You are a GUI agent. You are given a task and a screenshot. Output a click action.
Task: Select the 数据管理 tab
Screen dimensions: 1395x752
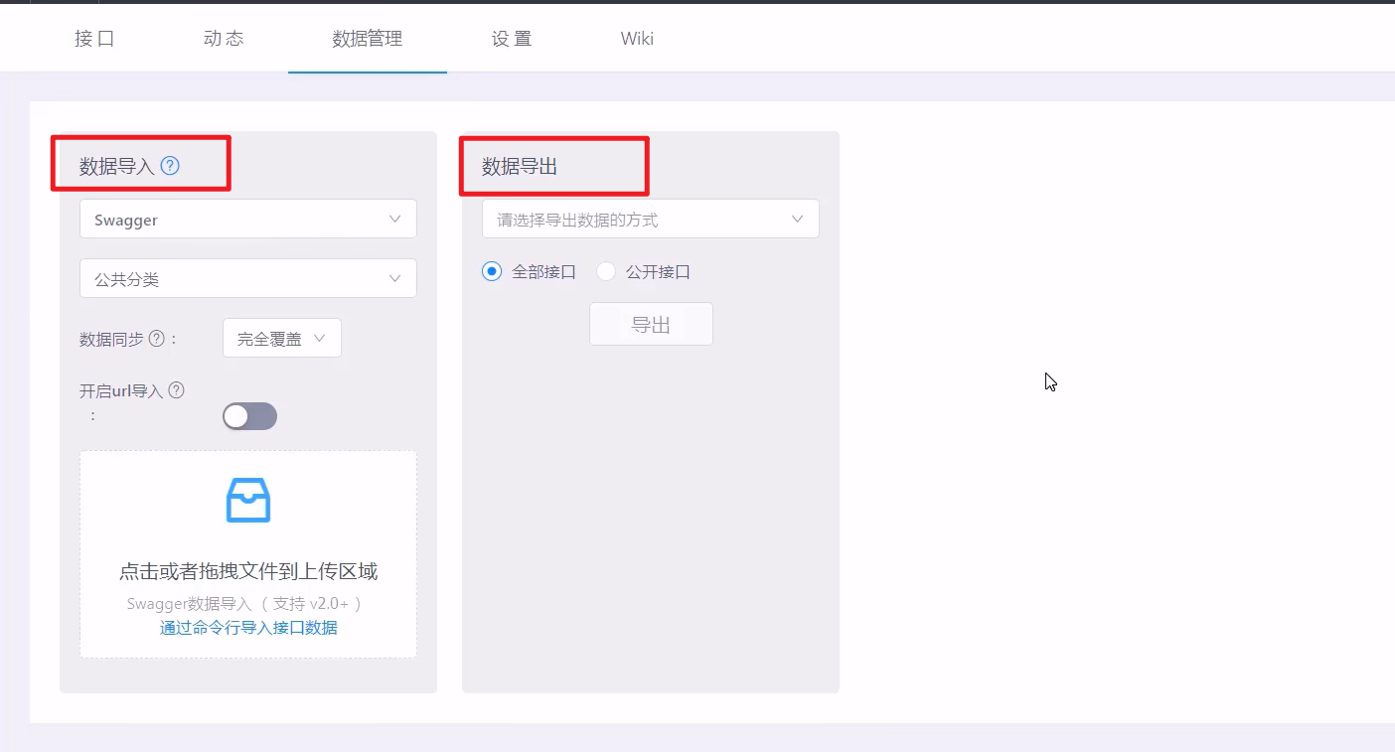(368, 39)
